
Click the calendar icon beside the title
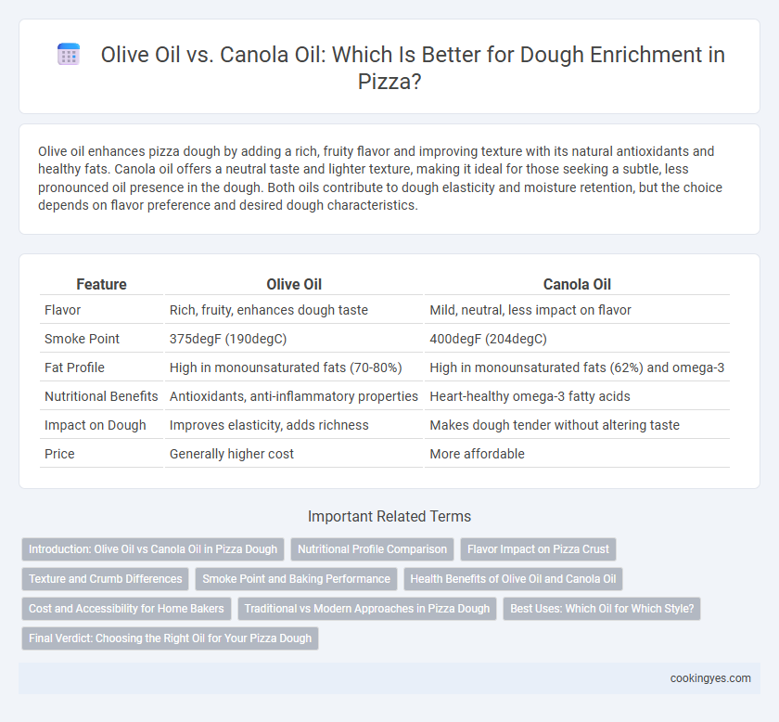[69, 54]
